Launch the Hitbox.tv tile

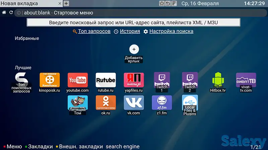pyautogui.click(x=218, y=82)
